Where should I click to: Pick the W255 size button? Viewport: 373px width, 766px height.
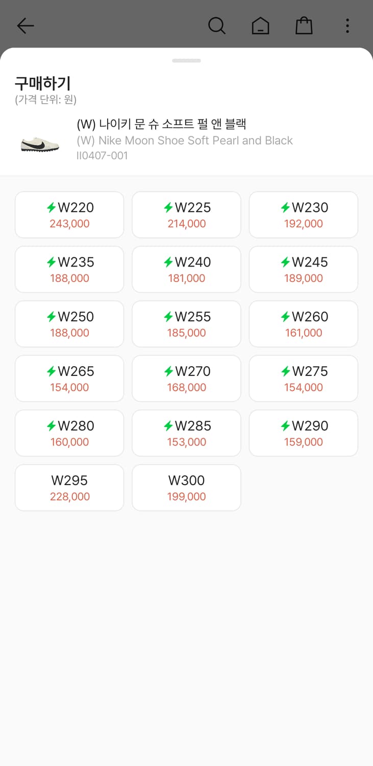point(186,324)
